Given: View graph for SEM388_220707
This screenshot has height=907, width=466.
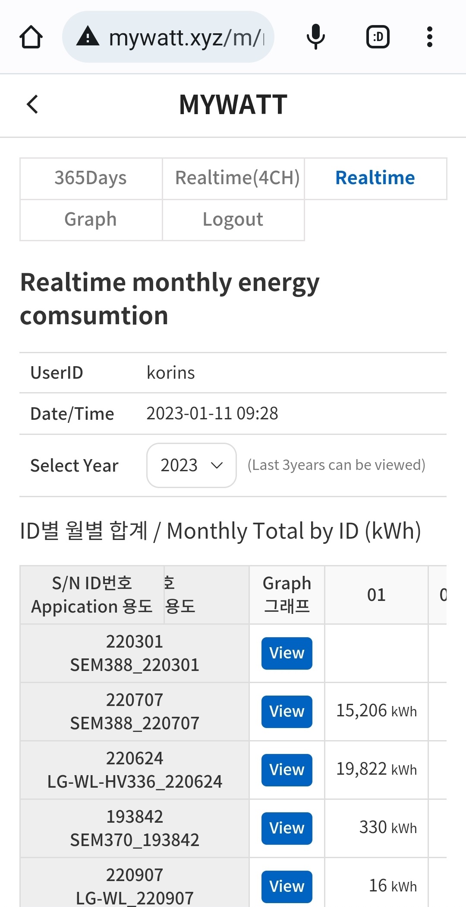Looking at the screenshot, I should (287, 712).
